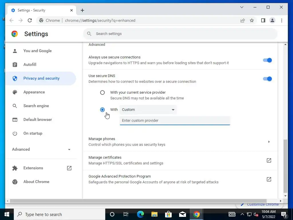
Task: Click muted volume icon in tray
Action: pos(256,214)
